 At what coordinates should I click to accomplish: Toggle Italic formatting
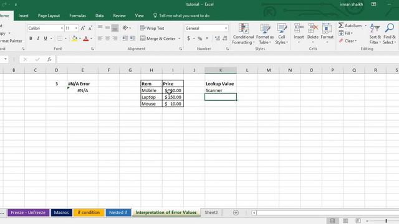[x=38, y=39]
